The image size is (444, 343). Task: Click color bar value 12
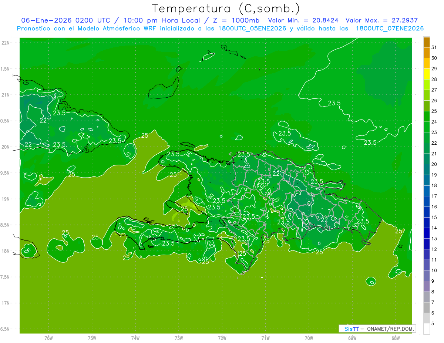pos(434,249)
